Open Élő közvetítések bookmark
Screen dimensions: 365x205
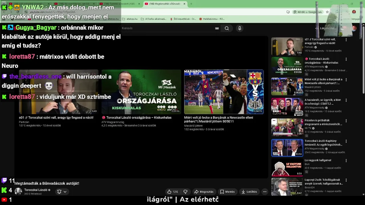[x=183, y=19]
